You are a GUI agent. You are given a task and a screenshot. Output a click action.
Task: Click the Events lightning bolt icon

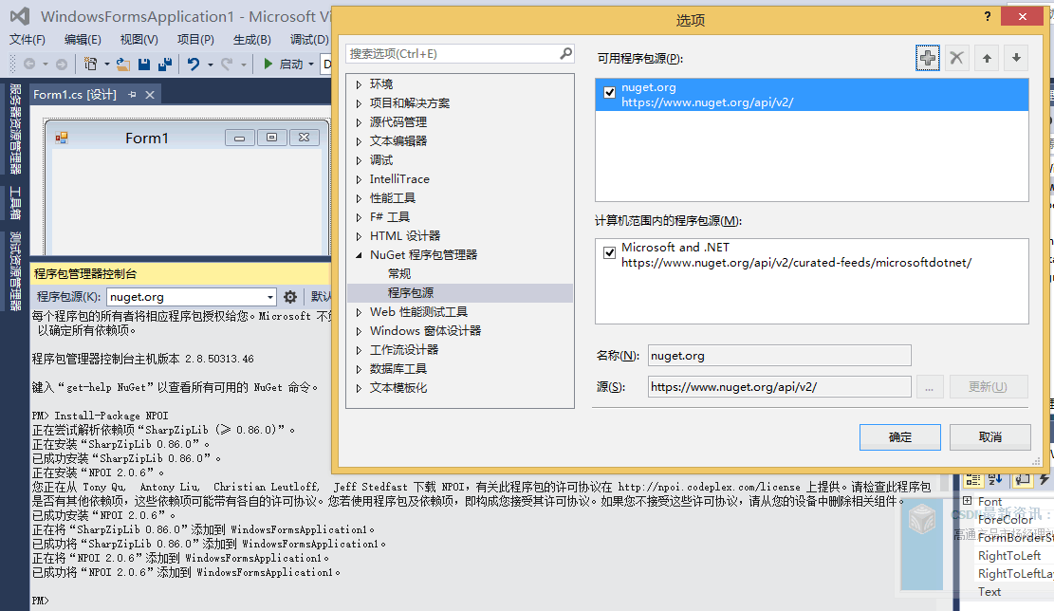(x=1044, y=479)
